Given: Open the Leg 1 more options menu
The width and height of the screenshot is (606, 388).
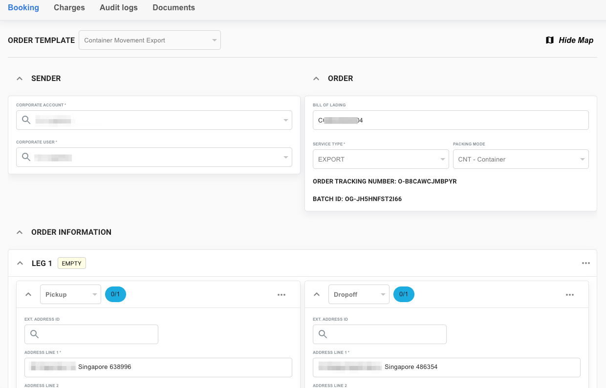Looking at the screenshot, I should point(586,264).
